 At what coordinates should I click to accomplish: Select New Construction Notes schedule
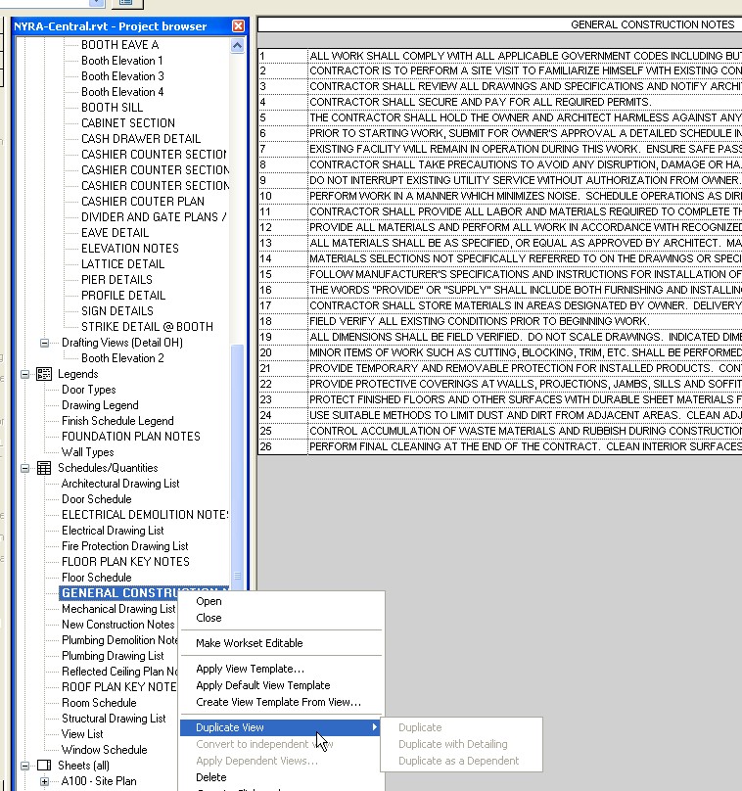(118, 625)
